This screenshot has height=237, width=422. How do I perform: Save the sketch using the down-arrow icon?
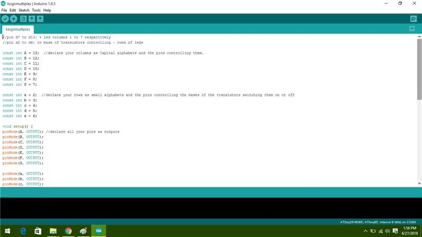point(40,19)
